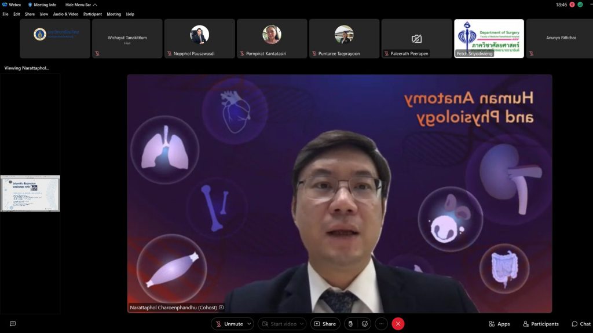This screenshot has width=593, height=333.
Task: Show the Participants panel
Action: click(541, 324)
